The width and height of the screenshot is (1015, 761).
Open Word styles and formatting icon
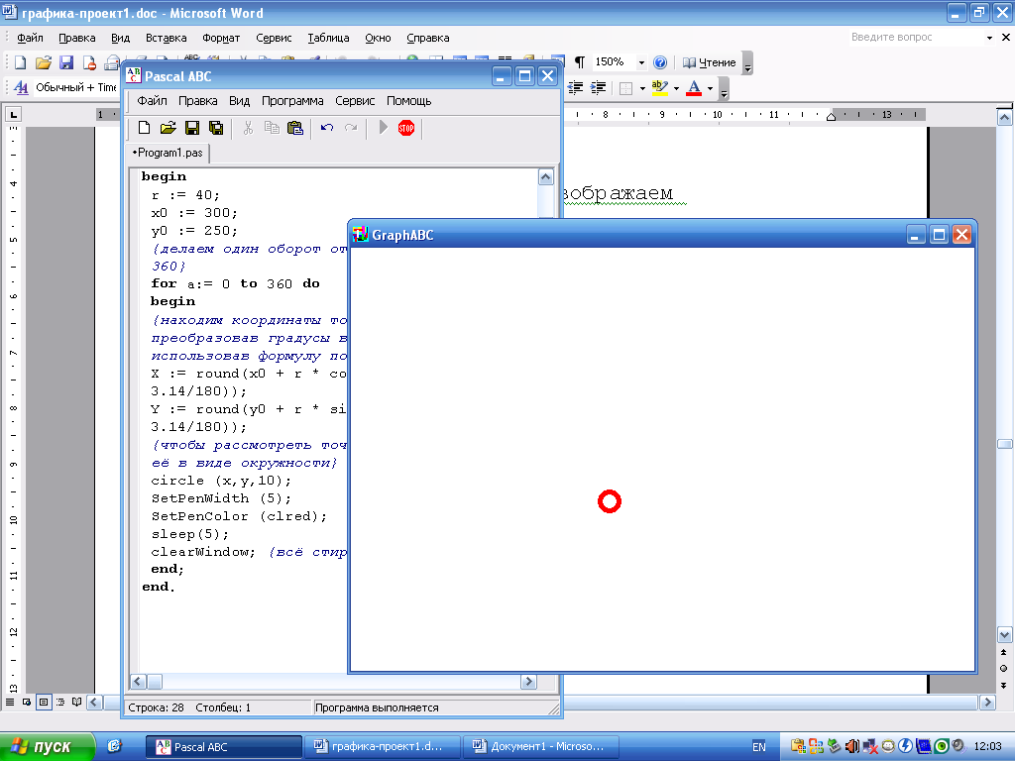(x=21, y=87)
